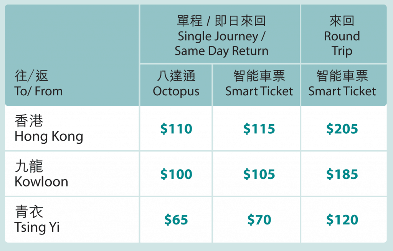Click the 'Single Journey / Same Day Return' header
This screenshot has width=393, height=251.
[x=221, y=43]
